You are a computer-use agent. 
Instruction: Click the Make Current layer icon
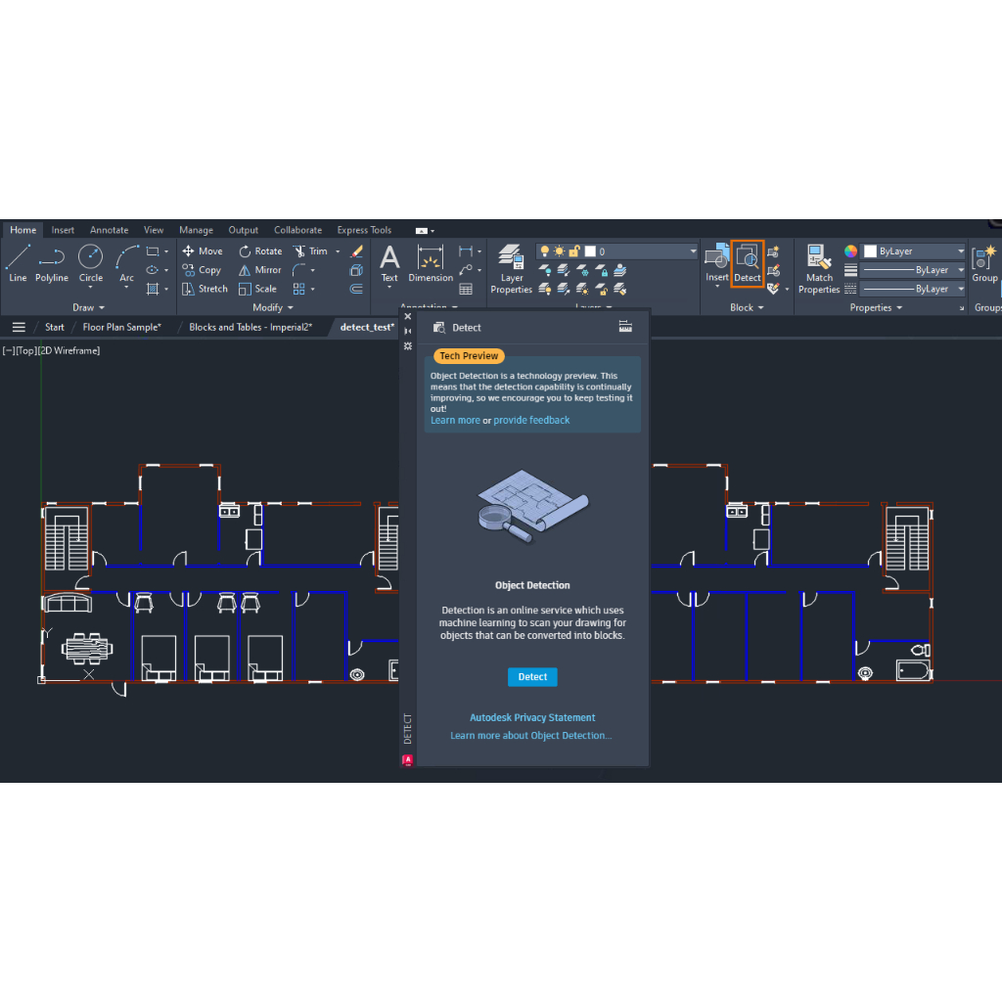coord(620,270)
